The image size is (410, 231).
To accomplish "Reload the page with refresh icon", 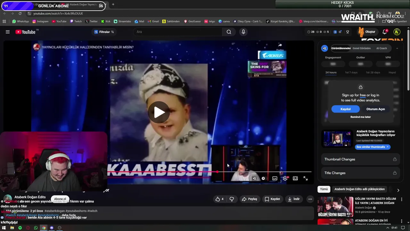I will click(x=20, y=13).
